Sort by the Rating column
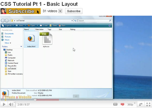The height and width of the screenshot is (108, 152). pyautogui.click(x=76, y=29)
